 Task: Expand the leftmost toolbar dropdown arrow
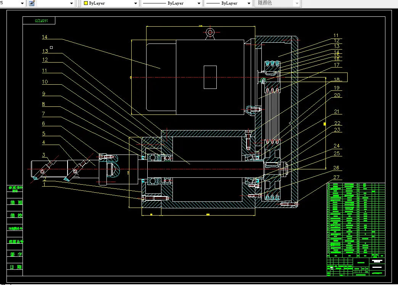tap(22, 3)
